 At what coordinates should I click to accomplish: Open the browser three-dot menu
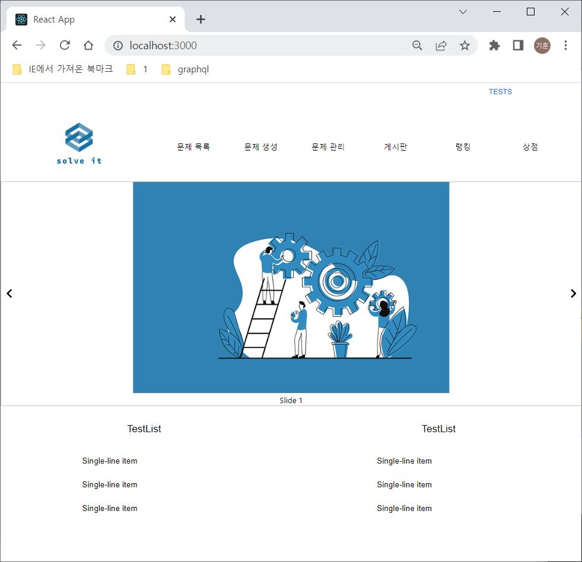click(x=565, y=45)
